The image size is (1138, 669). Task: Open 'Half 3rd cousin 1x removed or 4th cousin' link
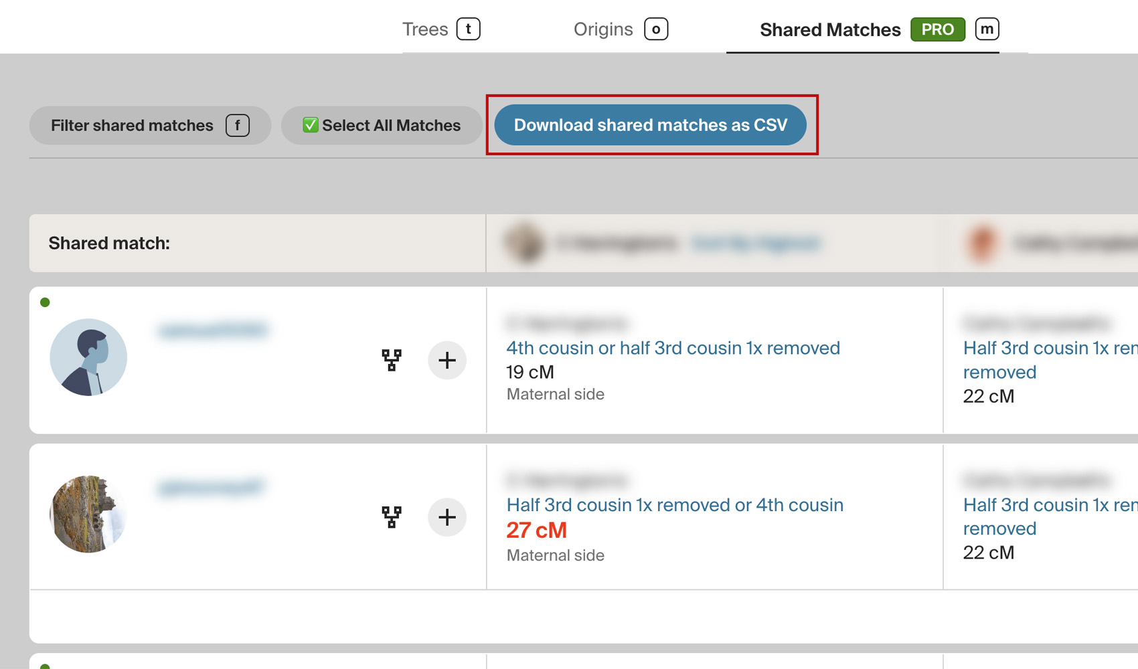click(675, 505)
